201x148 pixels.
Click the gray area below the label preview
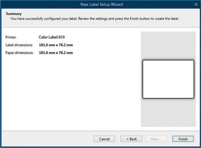(x=168, y=113)
